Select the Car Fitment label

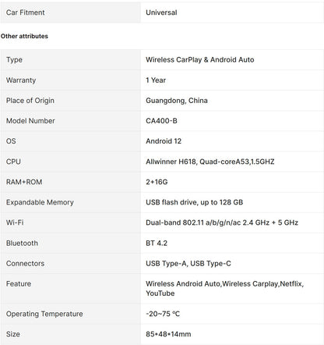click(25, 12)
